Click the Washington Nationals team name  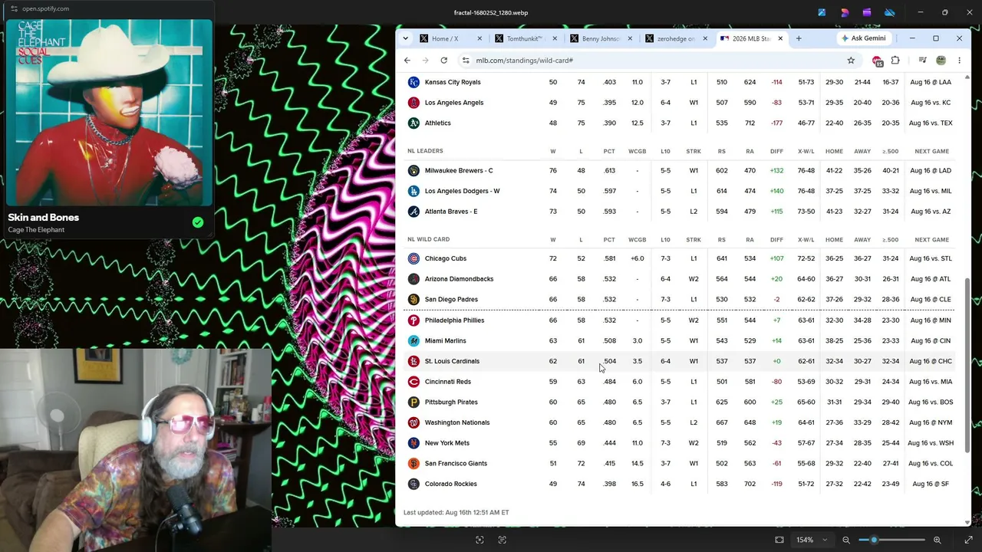pyautogui.click(x=457, y=422)
